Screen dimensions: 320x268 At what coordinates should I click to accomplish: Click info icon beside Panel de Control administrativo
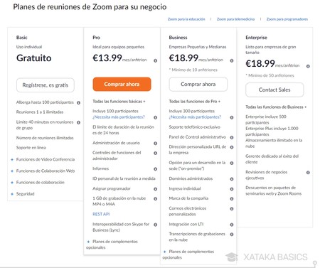232,137
